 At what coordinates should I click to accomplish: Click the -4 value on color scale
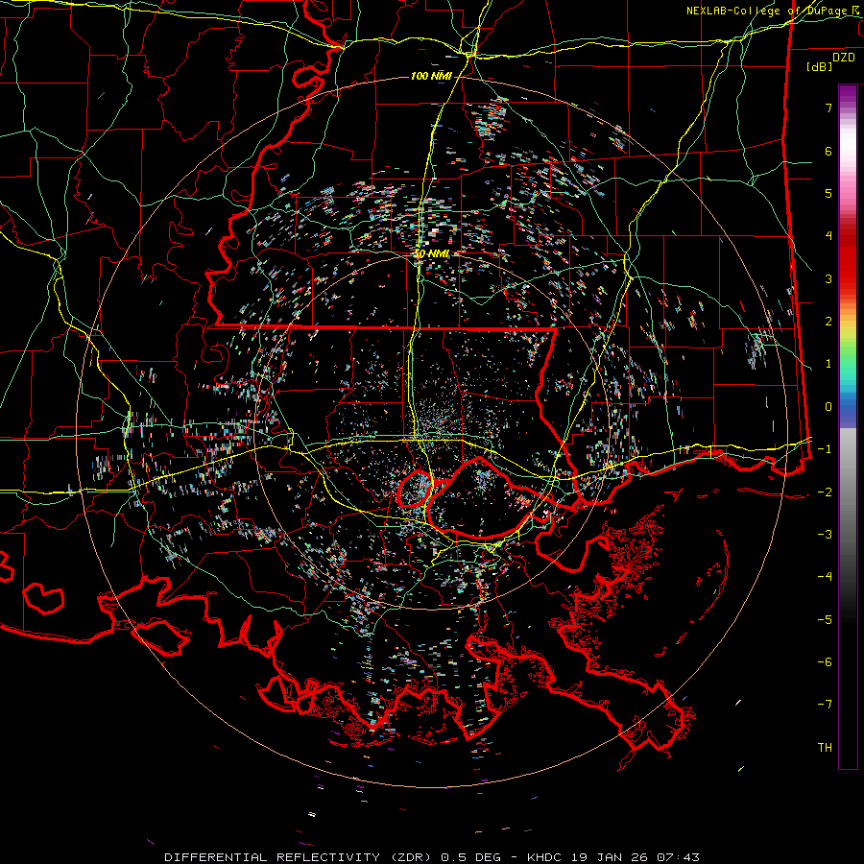pos(825,576)
